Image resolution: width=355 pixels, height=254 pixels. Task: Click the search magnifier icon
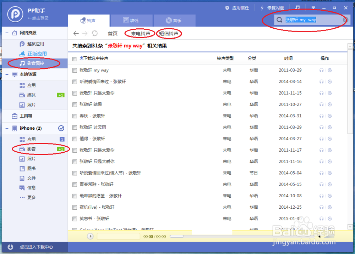tap(279, 20)
